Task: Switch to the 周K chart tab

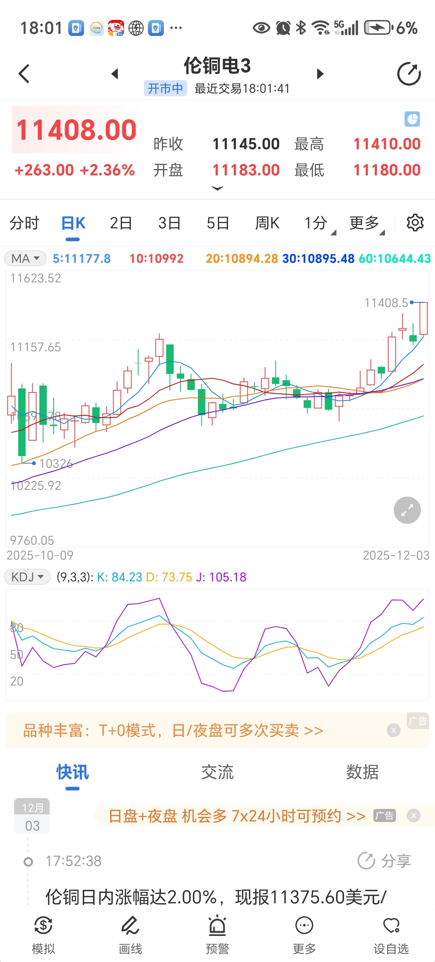Action: pyautogui.click(x=267, y=223)
